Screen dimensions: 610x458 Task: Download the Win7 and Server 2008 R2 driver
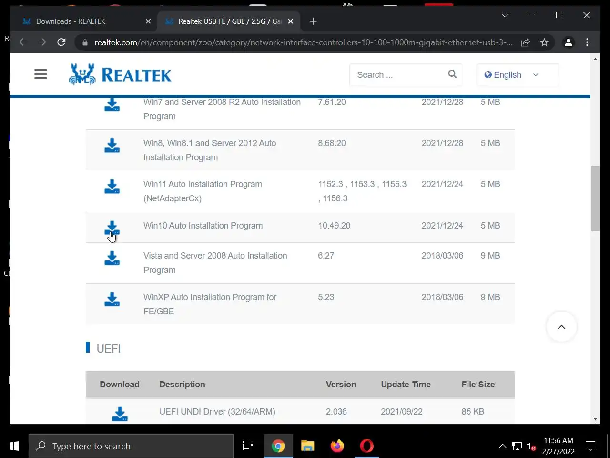coord(112,104)
